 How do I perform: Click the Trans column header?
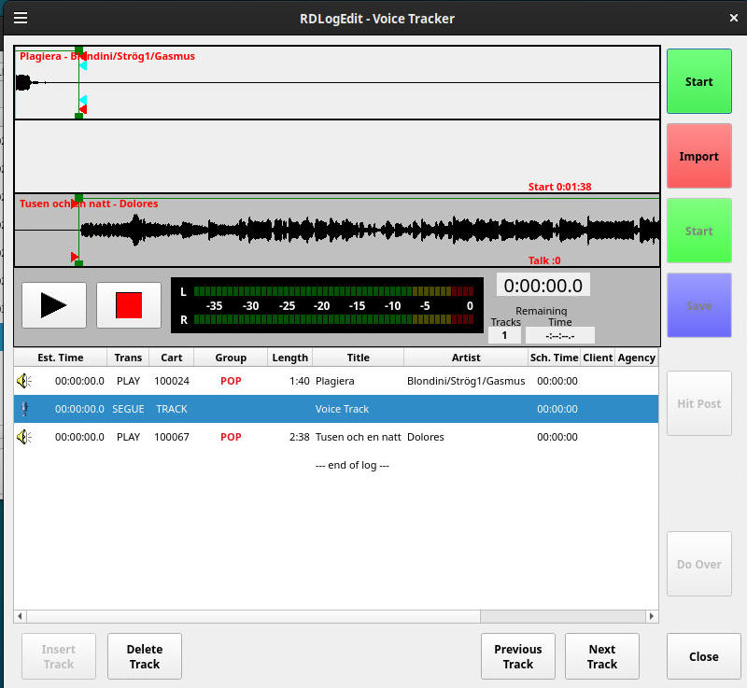click(128, 358)
